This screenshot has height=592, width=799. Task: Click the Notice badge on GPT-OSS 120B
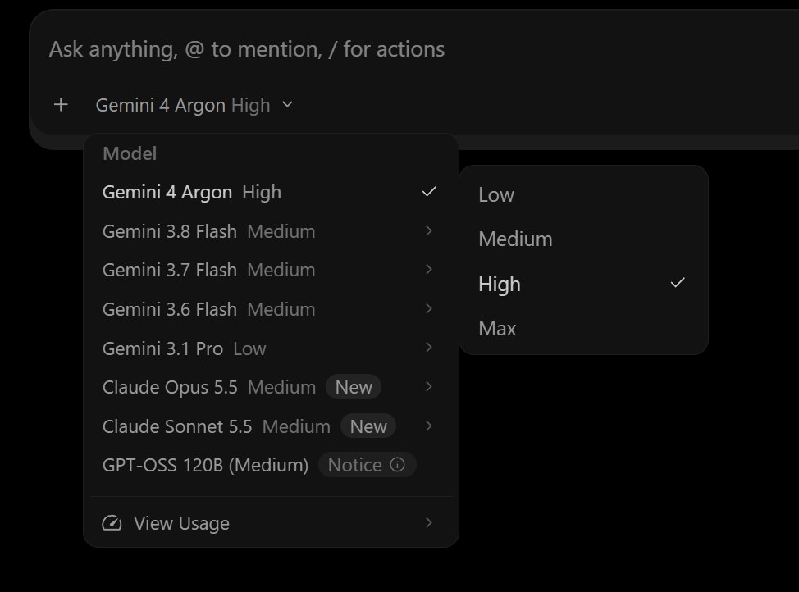pyautogui.click(x=367, y=465)
